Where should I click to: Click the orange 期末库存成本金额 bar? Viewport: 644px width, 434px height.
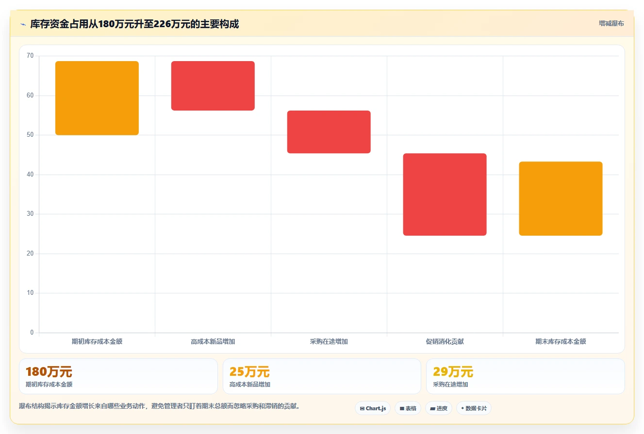[561, 199]
